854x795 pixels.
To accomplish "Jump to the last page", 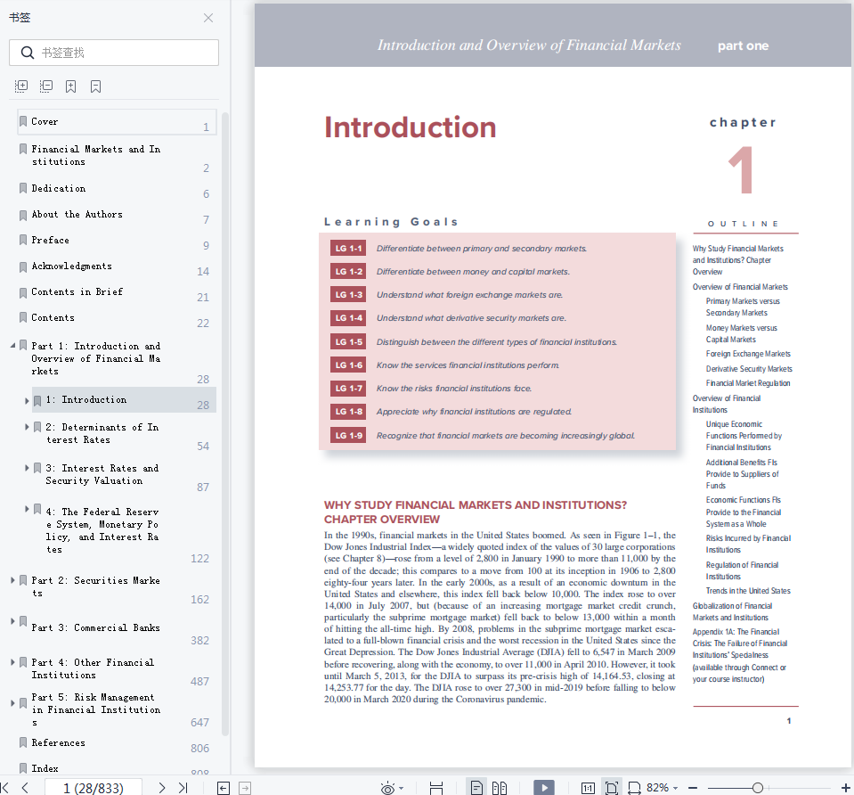I will click(183, 787).
